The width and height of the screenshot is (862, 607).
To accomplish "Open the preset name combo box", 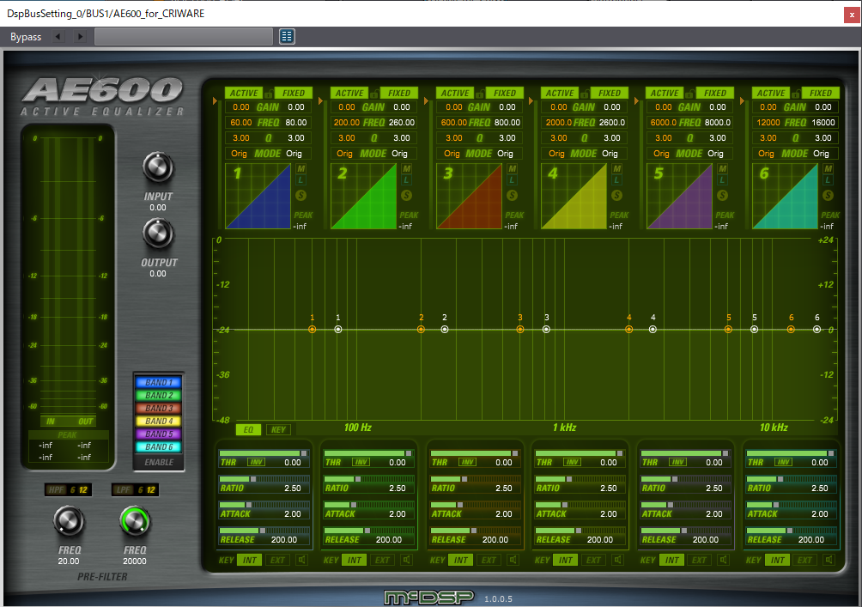I will [184, 36].
